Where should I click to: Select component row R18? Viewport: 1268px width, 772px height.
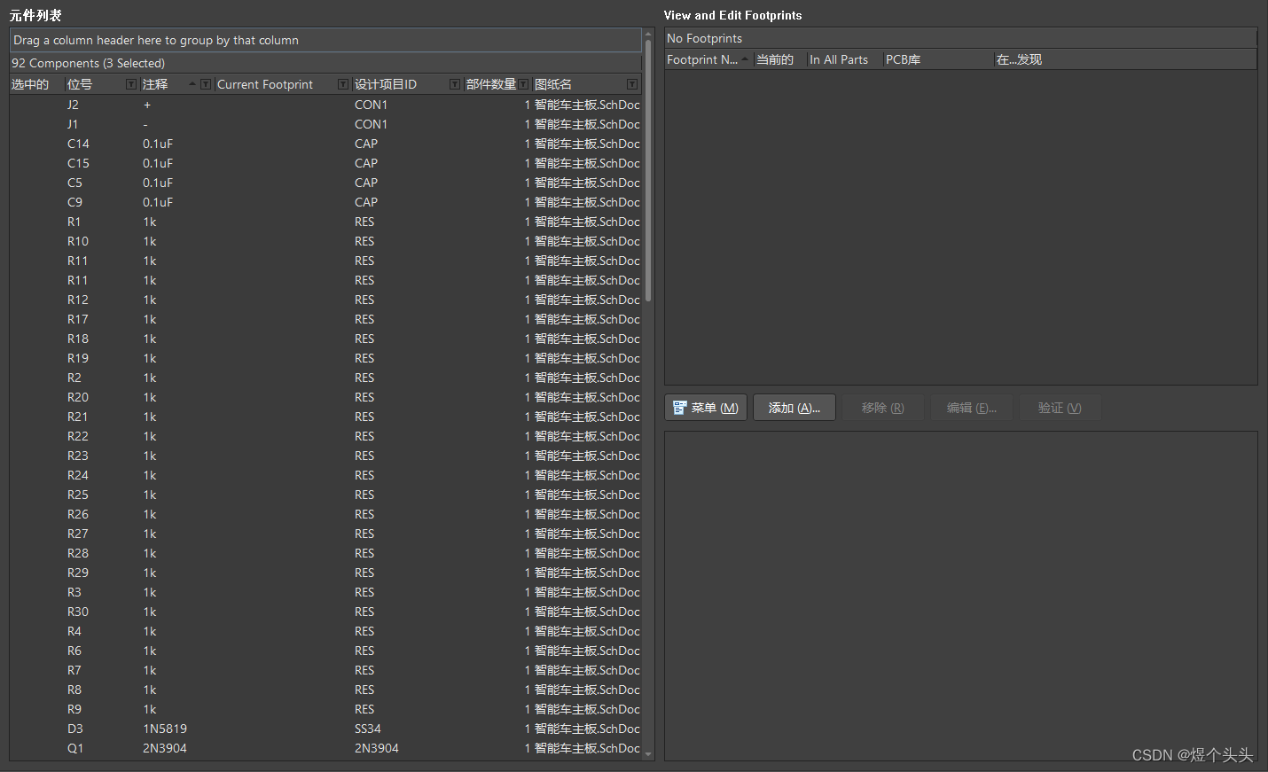[x=325, y=339]
